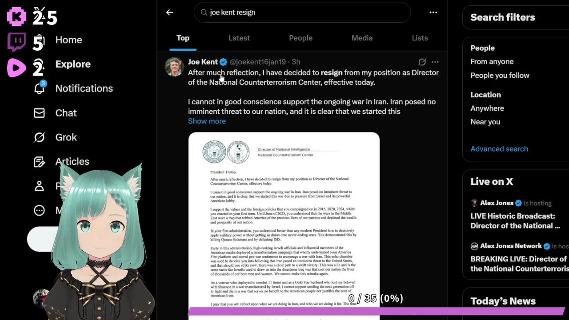The width and height of the screenshot is (569, 320).
Task: Click the Grok icon on Joe Kent's post
Action: 422,62
